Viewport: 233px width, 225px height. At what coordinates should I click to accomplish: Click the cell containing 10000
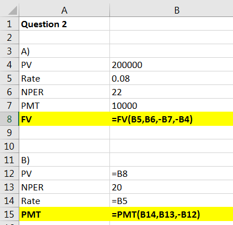171,105
